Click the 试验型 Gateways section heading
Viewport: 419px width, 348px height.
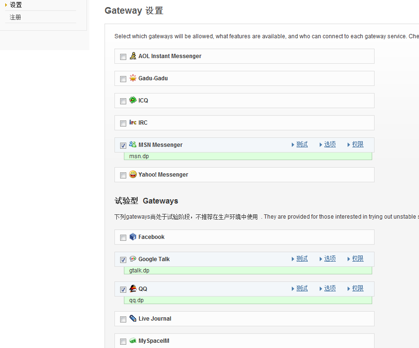147,201
